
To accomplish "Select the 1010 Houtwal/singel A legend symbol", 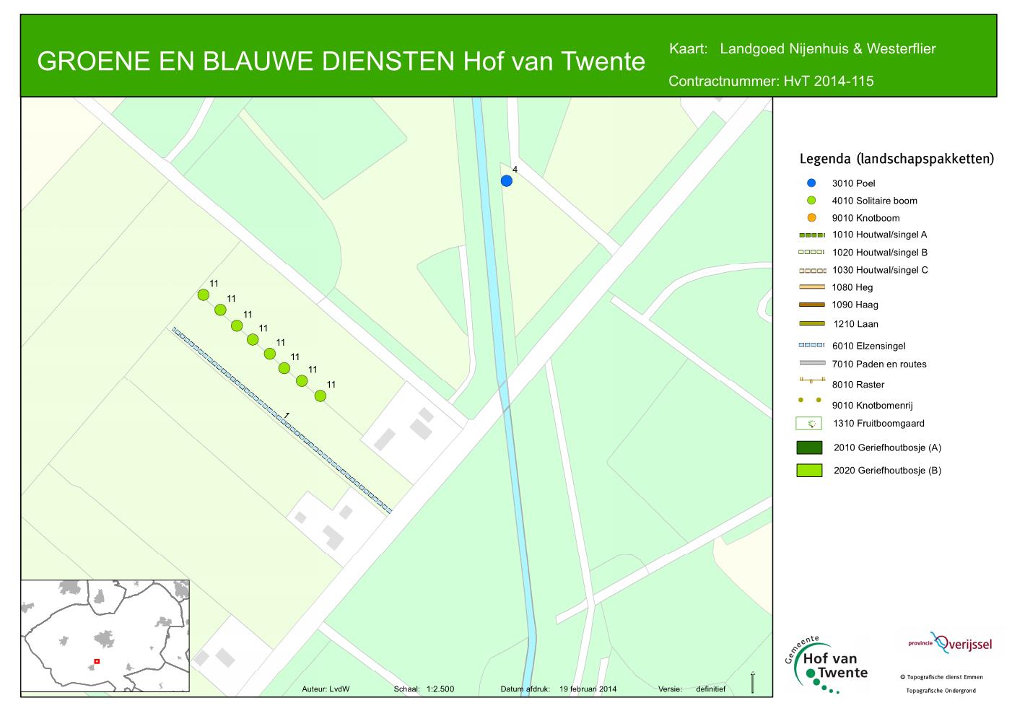I will pos(811,235).
